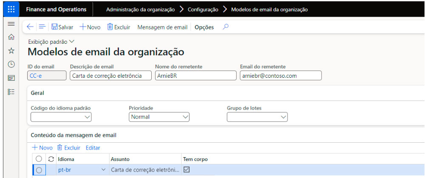
Task: Open Modules list icon in sidebar
Action: click(11, 92)
